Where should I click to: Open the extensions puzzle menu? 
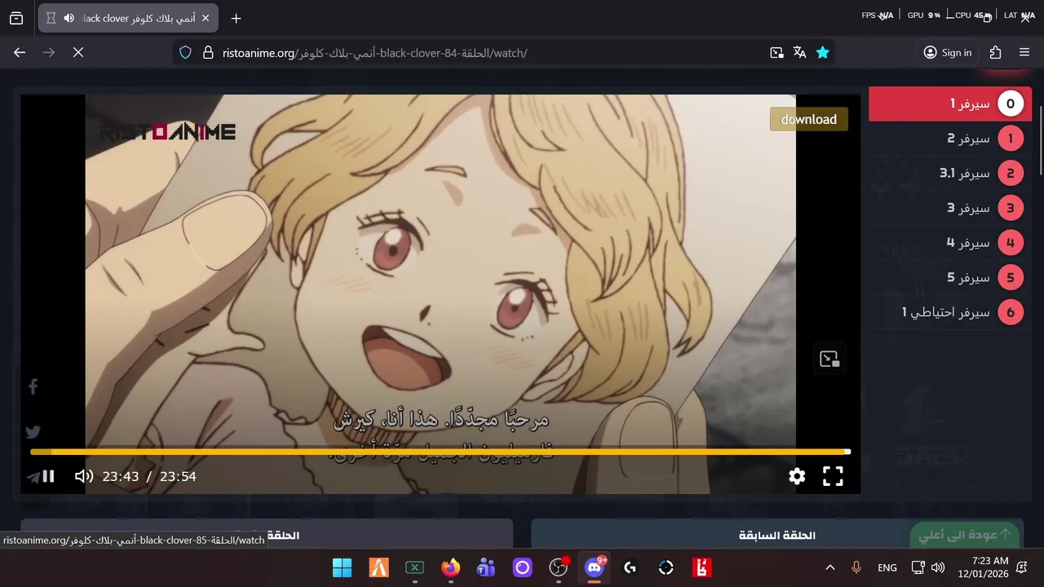pyautogui.click(x=995, y=53)
